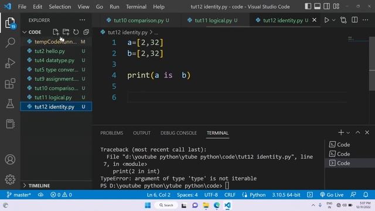Viewport: 375px width, 211px height.
Task: Maximize the terminal panel size
Action: coord(357,132)
